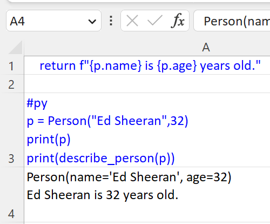This screenshot has width=270, height=224.
Task: Click the Cancel X icon in formula bar
Action: tap(132, 21)
